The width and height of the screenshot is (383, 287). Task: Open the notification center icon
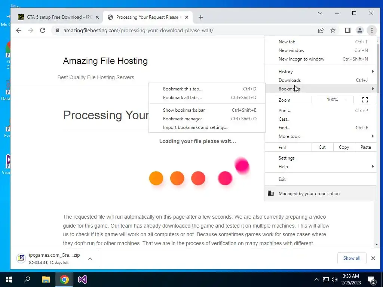point(371,280)
